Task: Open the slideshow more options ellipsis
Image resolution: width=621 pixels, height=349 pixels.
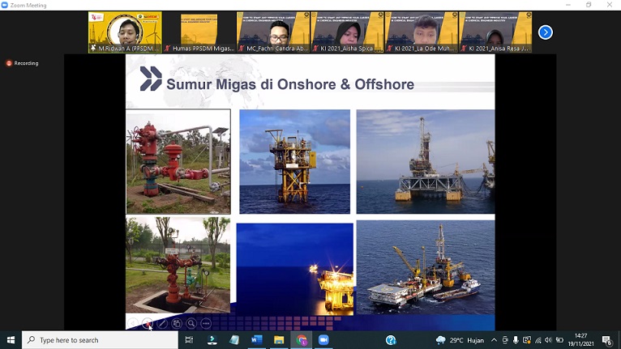Action: pos(206,323)
